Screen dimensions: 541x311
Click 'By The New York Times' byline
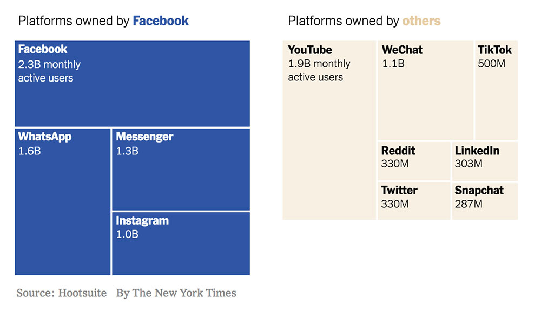point(176,293)
